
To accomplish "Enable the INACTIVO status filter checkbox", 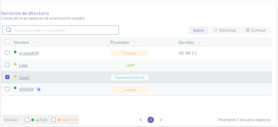I will 54,120.
